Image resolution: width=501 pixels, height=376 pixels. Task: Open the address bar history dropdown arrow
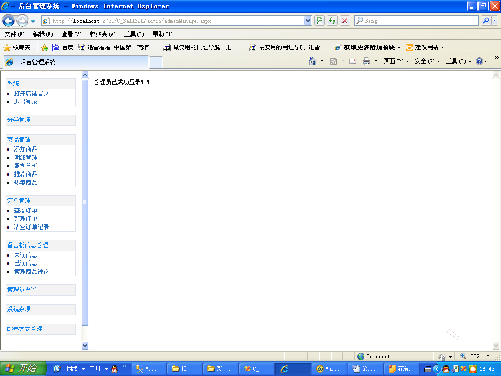(308, 21)
